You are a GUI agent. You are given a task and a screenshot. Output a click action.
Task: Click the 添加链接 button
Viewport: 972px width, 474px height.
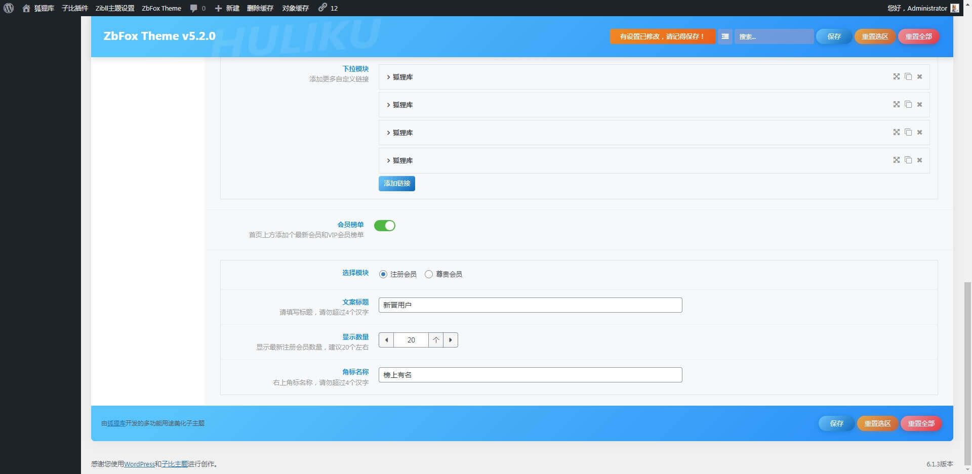pos(396,183)
